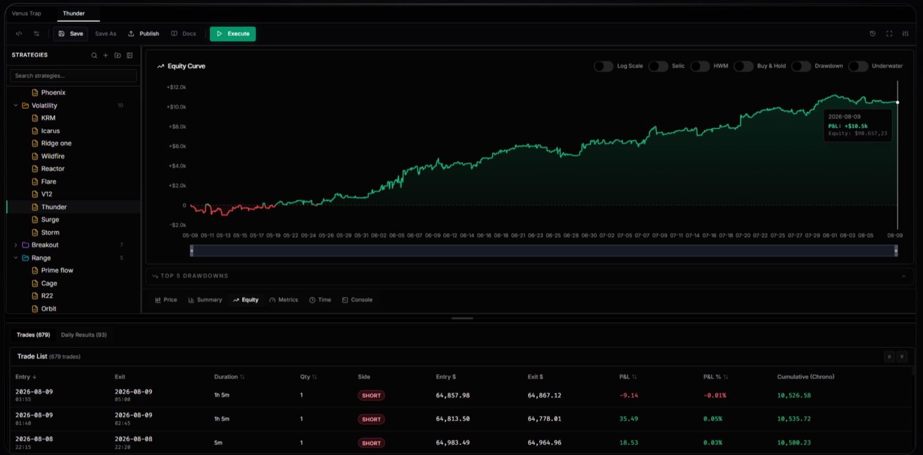Image resolution: width=923 pixels, height=455 pixels.
Task: Collapse the Top 5 Drawdowns section
Action: point(903,276)
